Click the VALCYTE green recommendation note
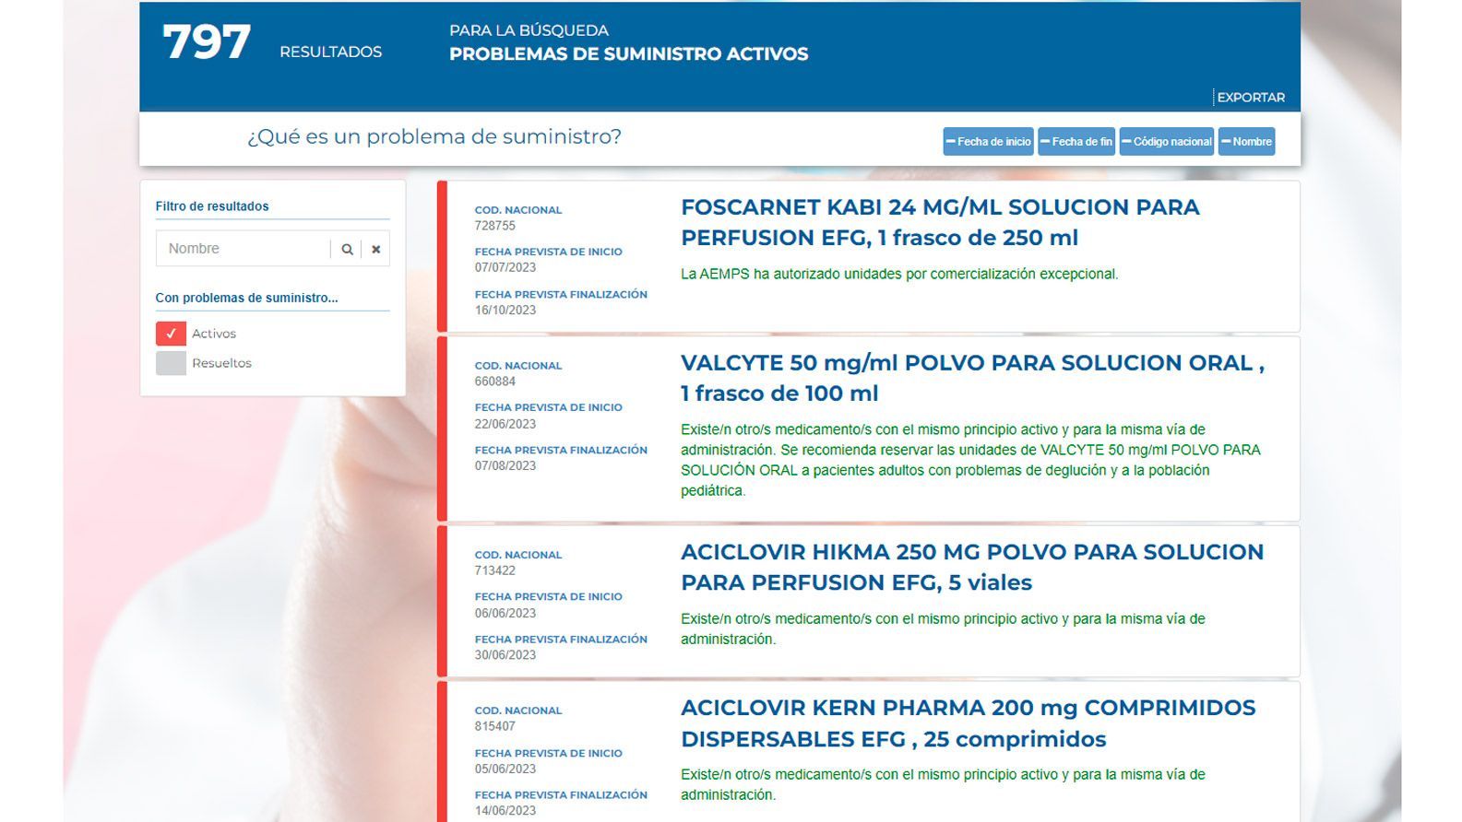 pos(970,460)
